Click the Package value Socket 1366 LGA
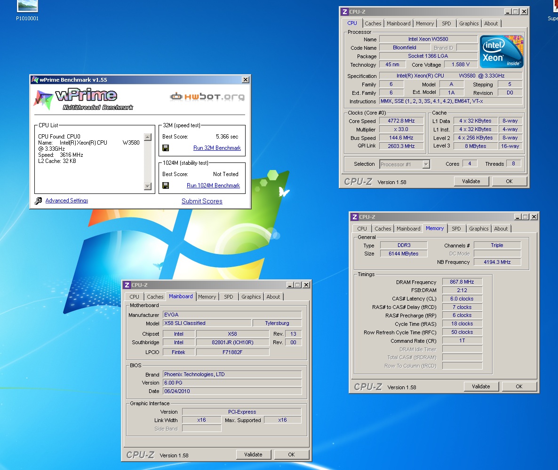 428,56
